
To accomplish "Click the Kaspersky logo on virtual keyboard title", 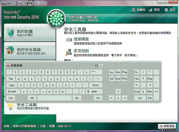I will 8,65.
